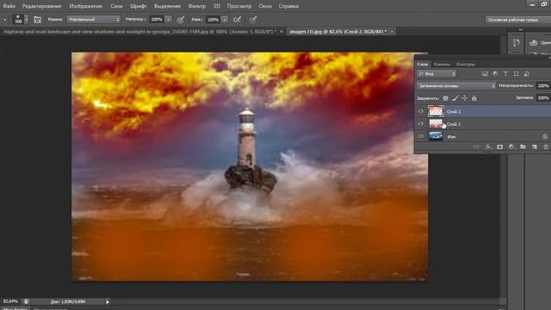Click the zoom level 82,44% field
The image size is (551, 310).
click(x=10, y=301)
